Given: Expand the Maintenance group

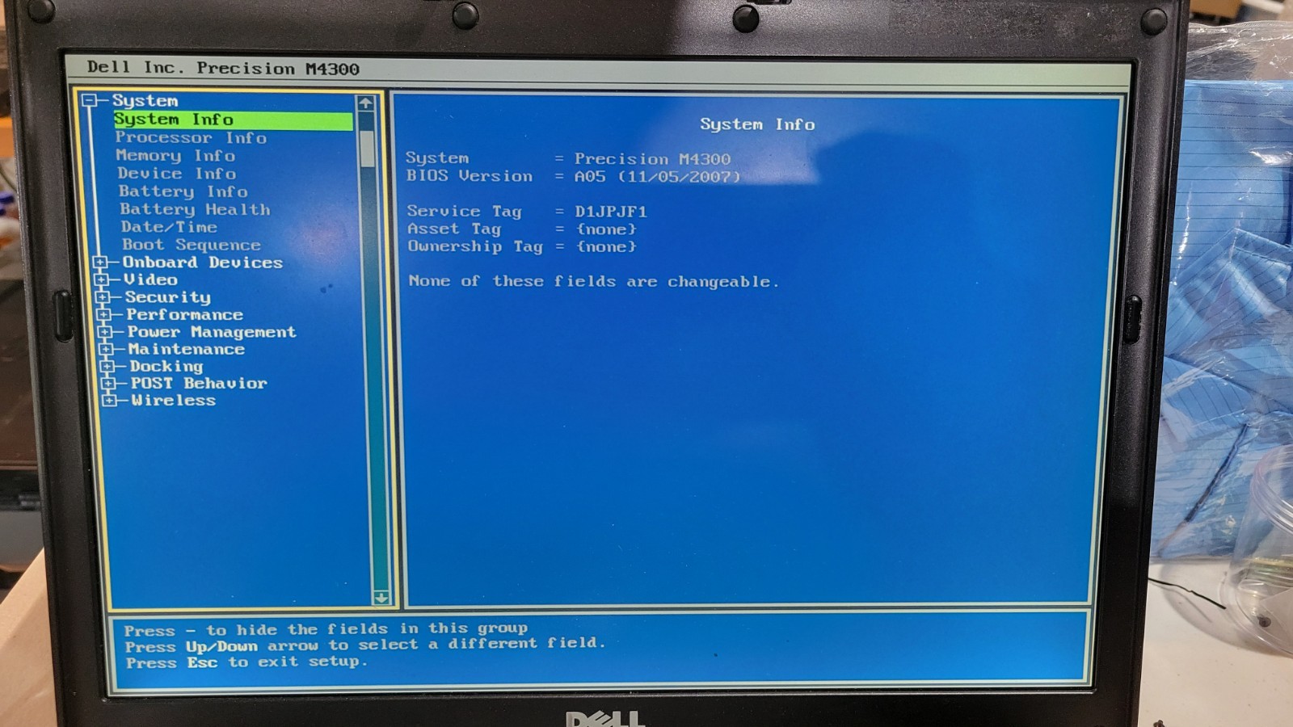Looking at the screenshot, I should 106,349.
